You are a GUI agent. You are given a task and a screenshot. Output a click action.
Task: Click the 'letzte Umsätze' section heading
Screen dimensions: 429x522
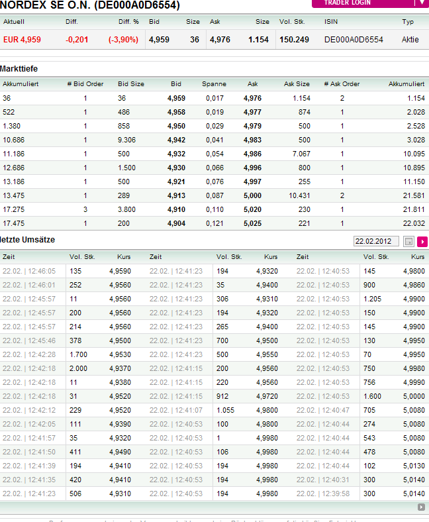click(28, 239)
